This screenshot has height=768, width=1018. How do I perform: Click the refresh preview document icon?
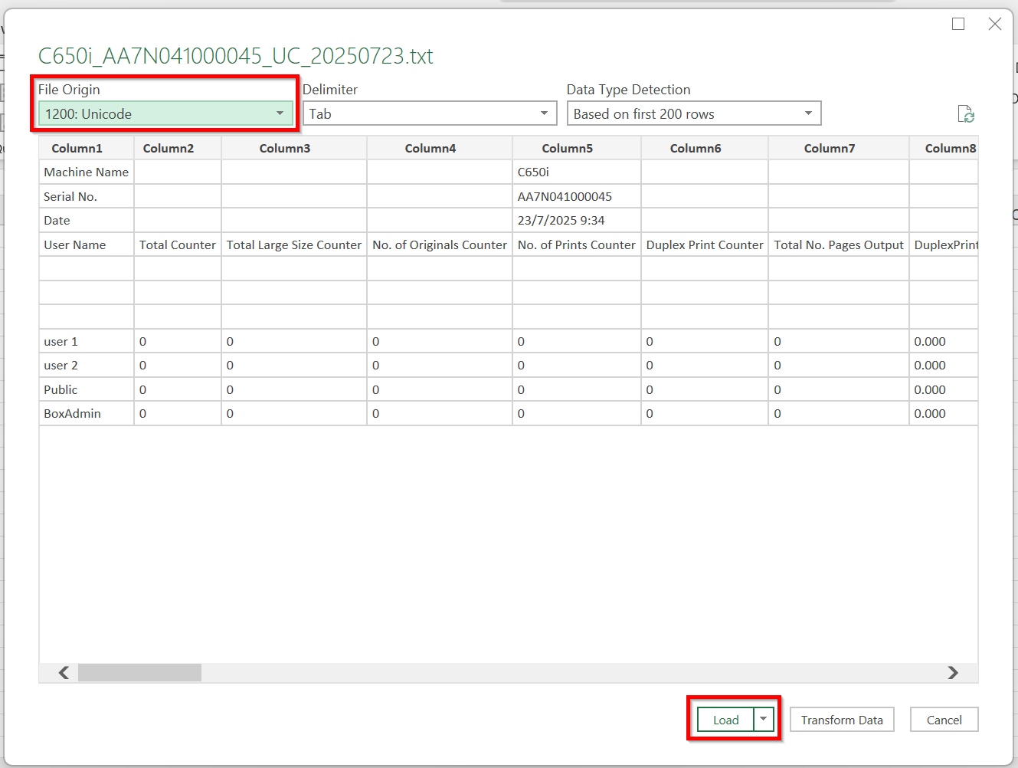966,114
